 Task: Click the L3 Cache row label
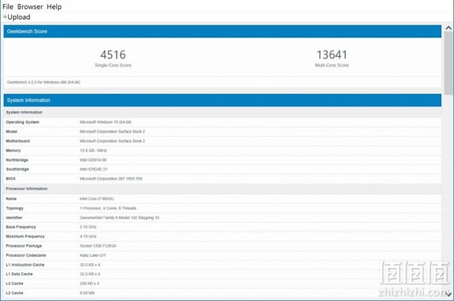tap(14, 293)
